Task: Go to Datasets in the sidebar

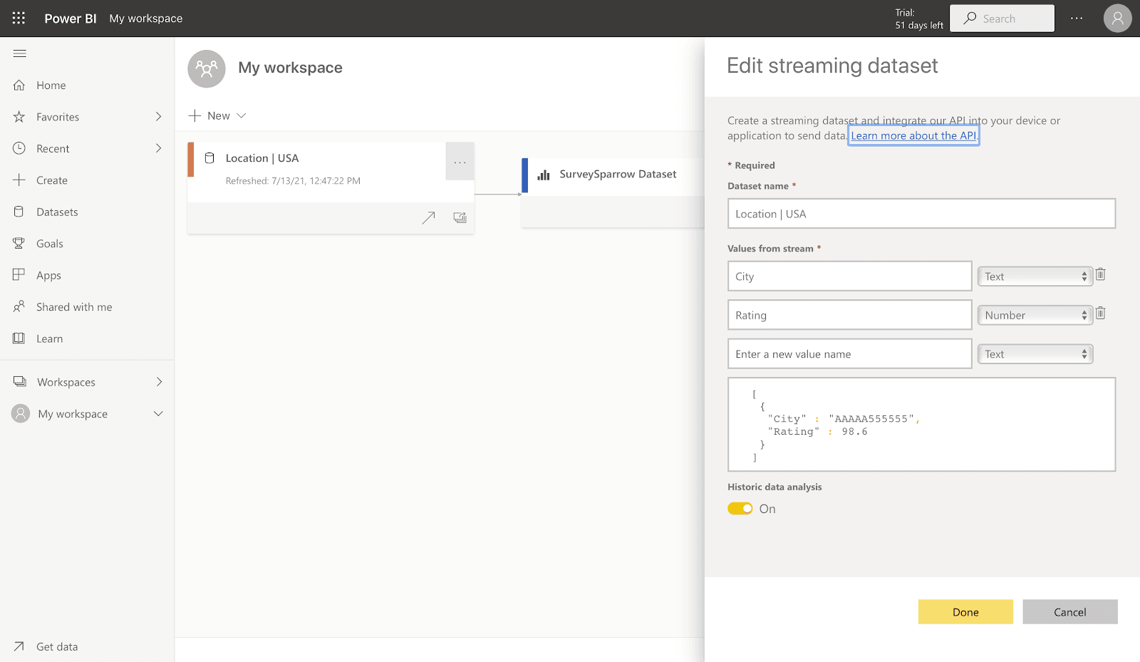Action: 57,212
